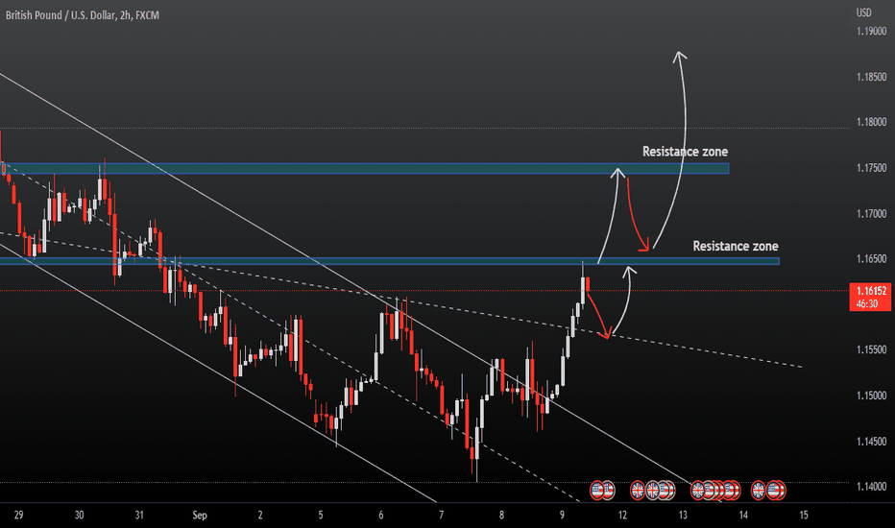895x528 pixels.
Task: Click the 29 date label on time axis
Action: pyautogui.click(x=19, y=515)
